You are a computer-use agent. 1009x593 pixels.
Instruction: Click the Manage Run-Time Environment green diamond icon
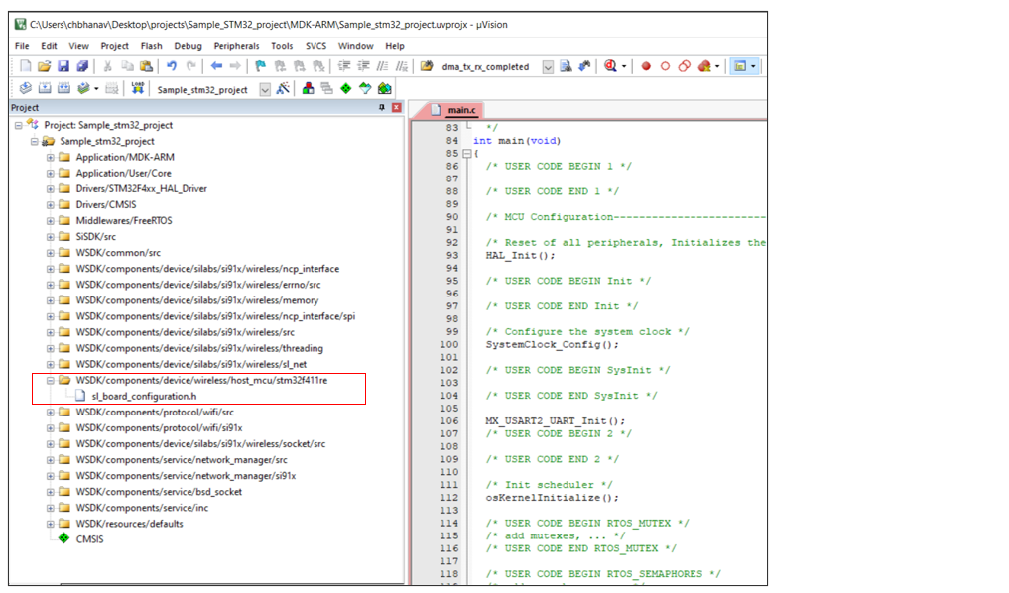point(345,89)
